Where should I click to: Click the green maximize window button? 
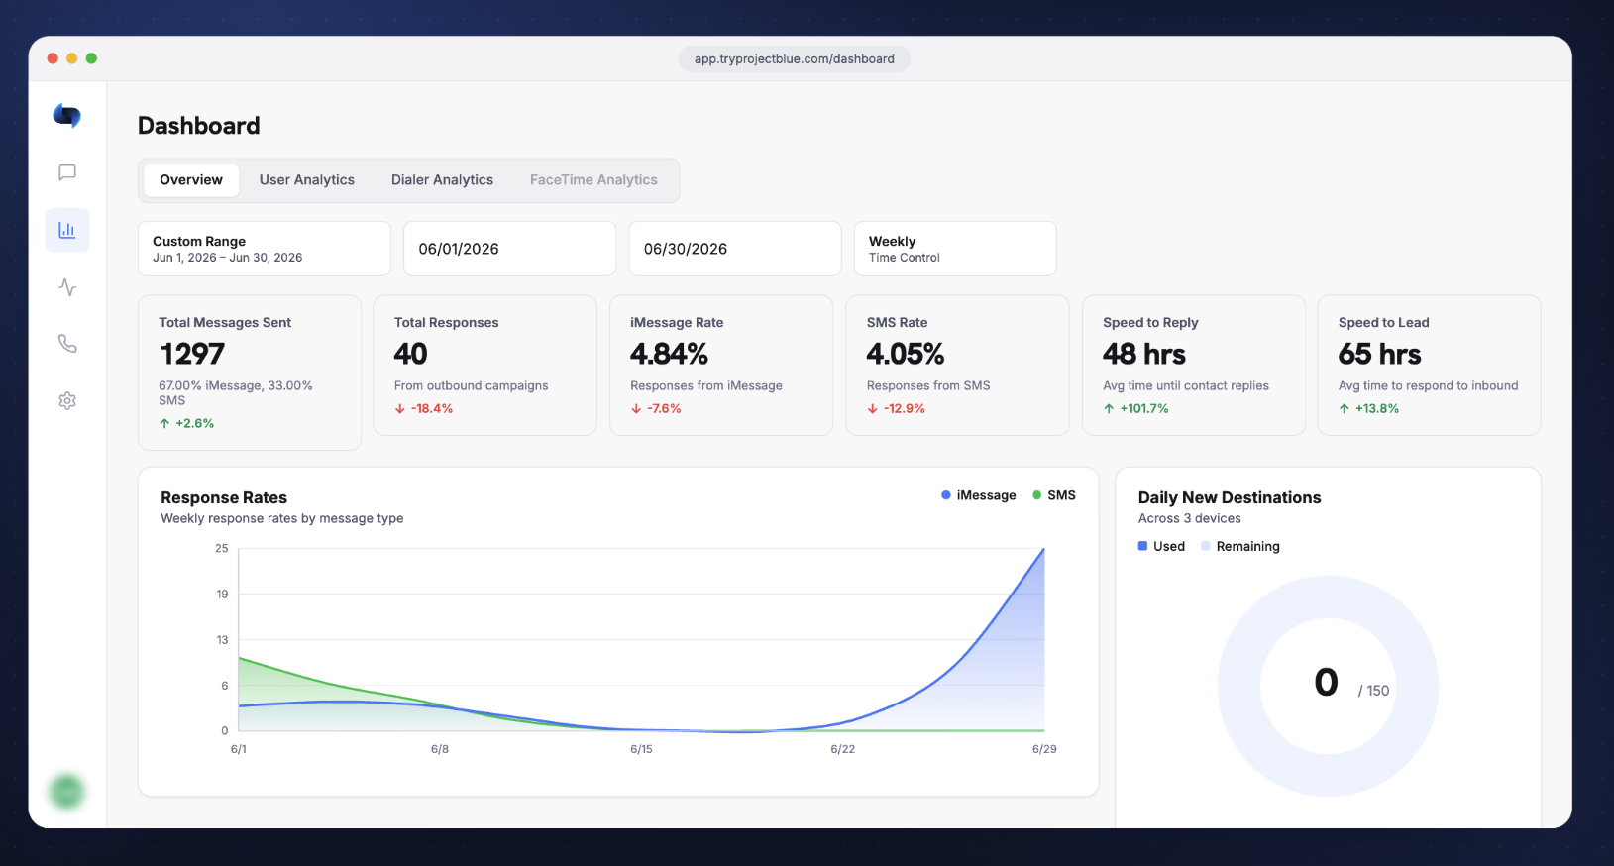tap(91, 58)
